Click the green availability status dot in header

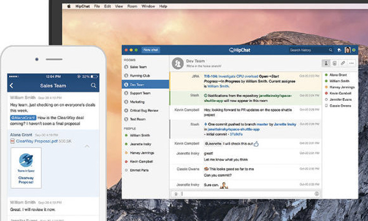pos(354,50)
